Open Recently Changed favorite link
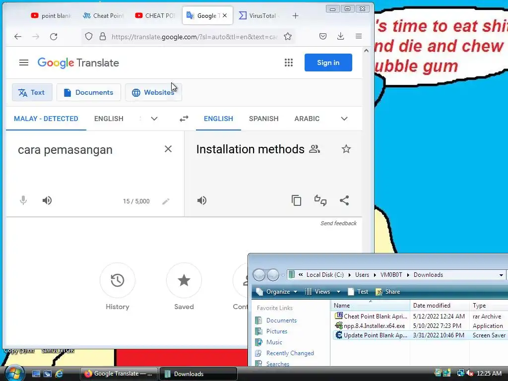Image resolution: width=508 pixels, height=381 pixels. [290, 353]
